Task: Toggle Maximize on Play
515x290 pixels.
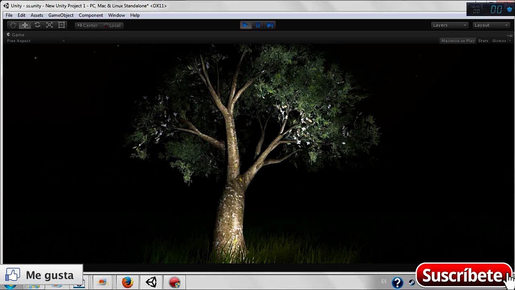Action: 458,41
